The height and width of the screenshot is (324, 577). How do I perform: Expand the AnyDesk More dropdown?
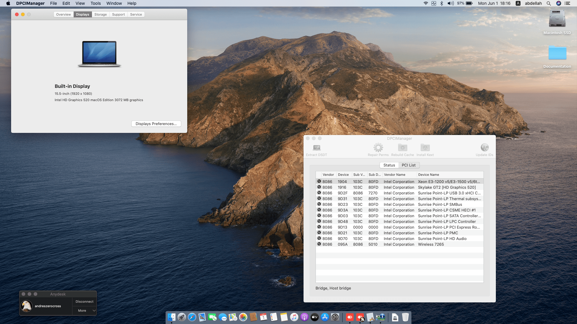coord(84,310)
